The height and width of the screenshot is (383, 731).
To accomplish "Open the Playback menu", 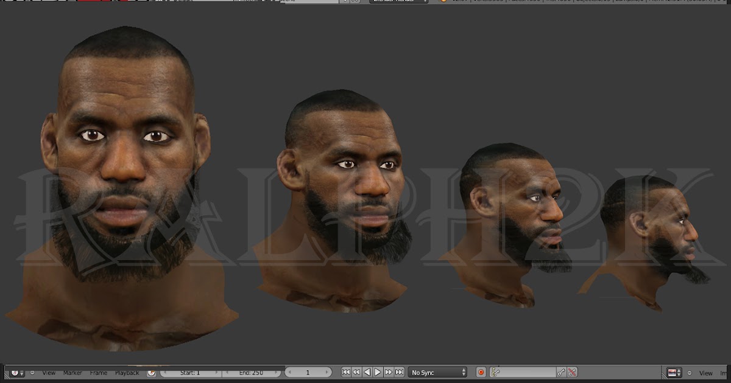I will point(127,373).
